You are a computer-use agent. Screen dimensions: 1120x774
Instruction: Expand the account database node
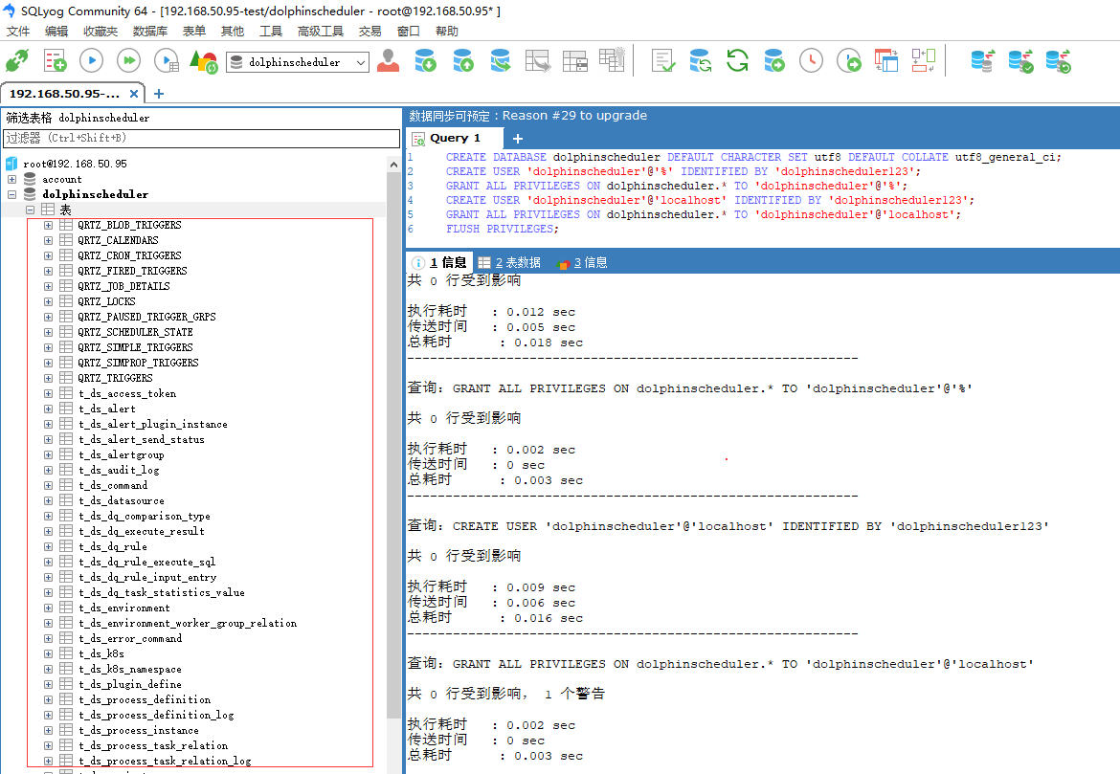11,179
